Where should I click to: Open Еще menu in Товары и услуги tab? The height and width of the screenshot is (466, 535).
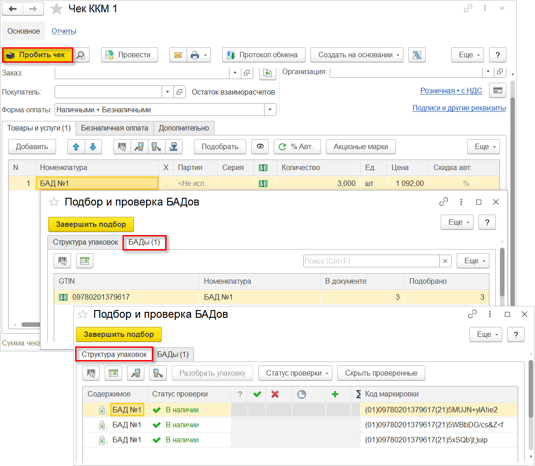484,147
